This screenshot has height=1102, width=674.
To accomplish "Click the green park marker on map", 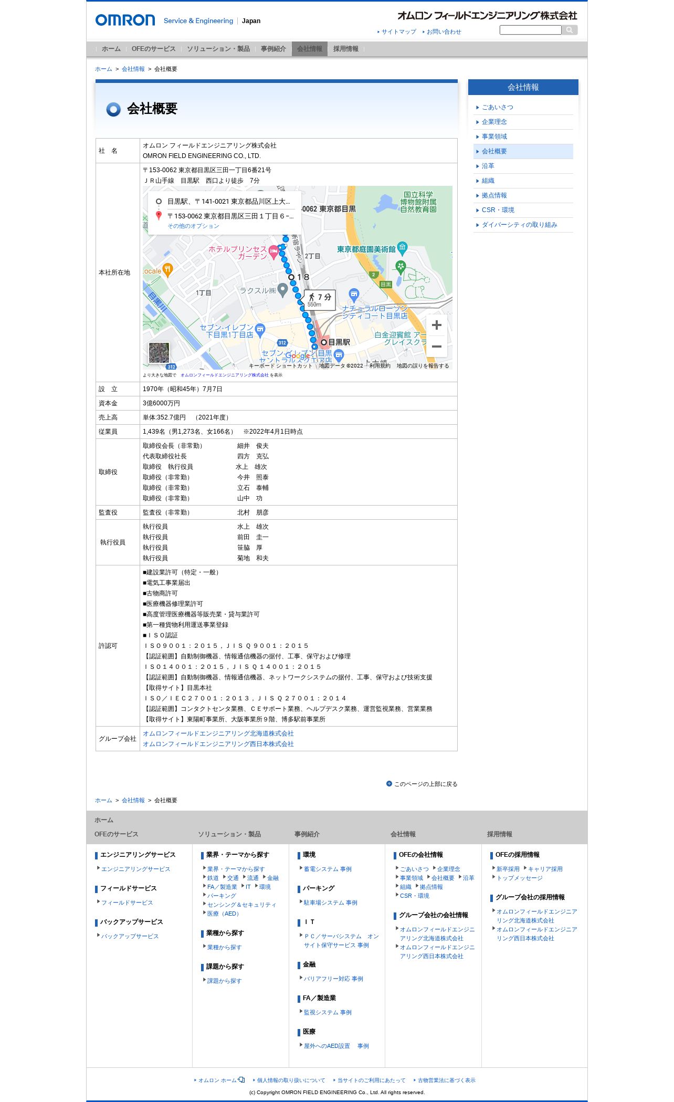I will (x=401, y=267).
